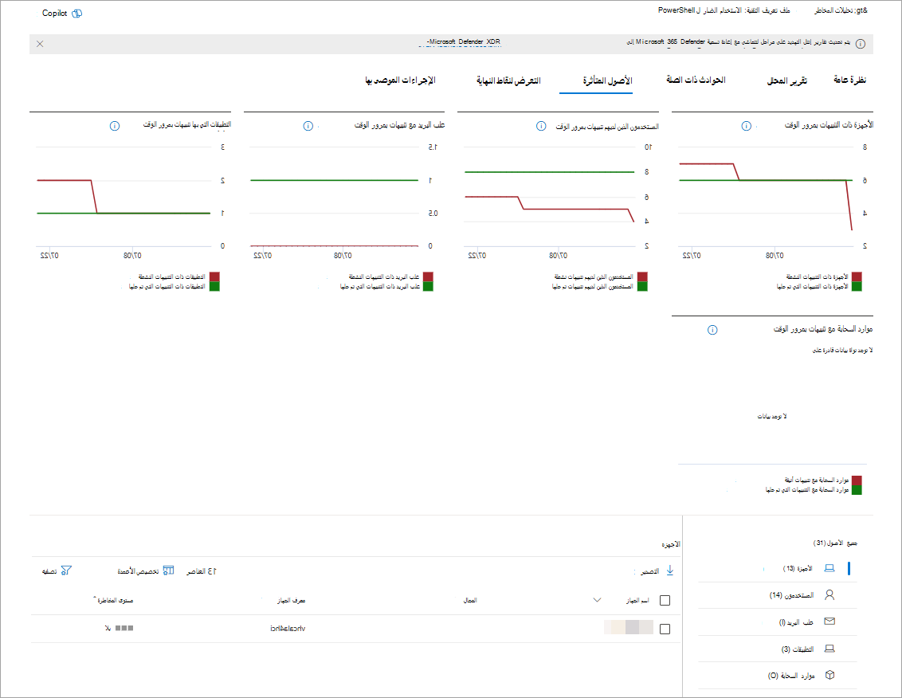Open the الإجراءات الموصى بها tab
This screenshot has height=698, width=902.
400,80
